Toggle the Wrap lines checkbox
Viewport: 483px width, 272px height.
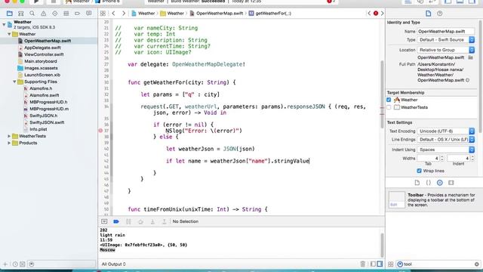pyautogui.click(x=420, y=171)
